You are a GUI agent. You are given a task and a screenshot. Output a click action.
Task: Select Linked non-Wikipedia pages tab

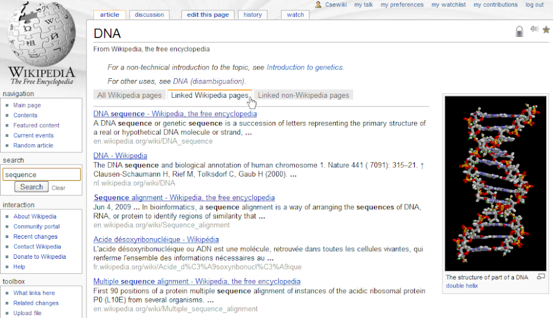[x=303, y=95]
